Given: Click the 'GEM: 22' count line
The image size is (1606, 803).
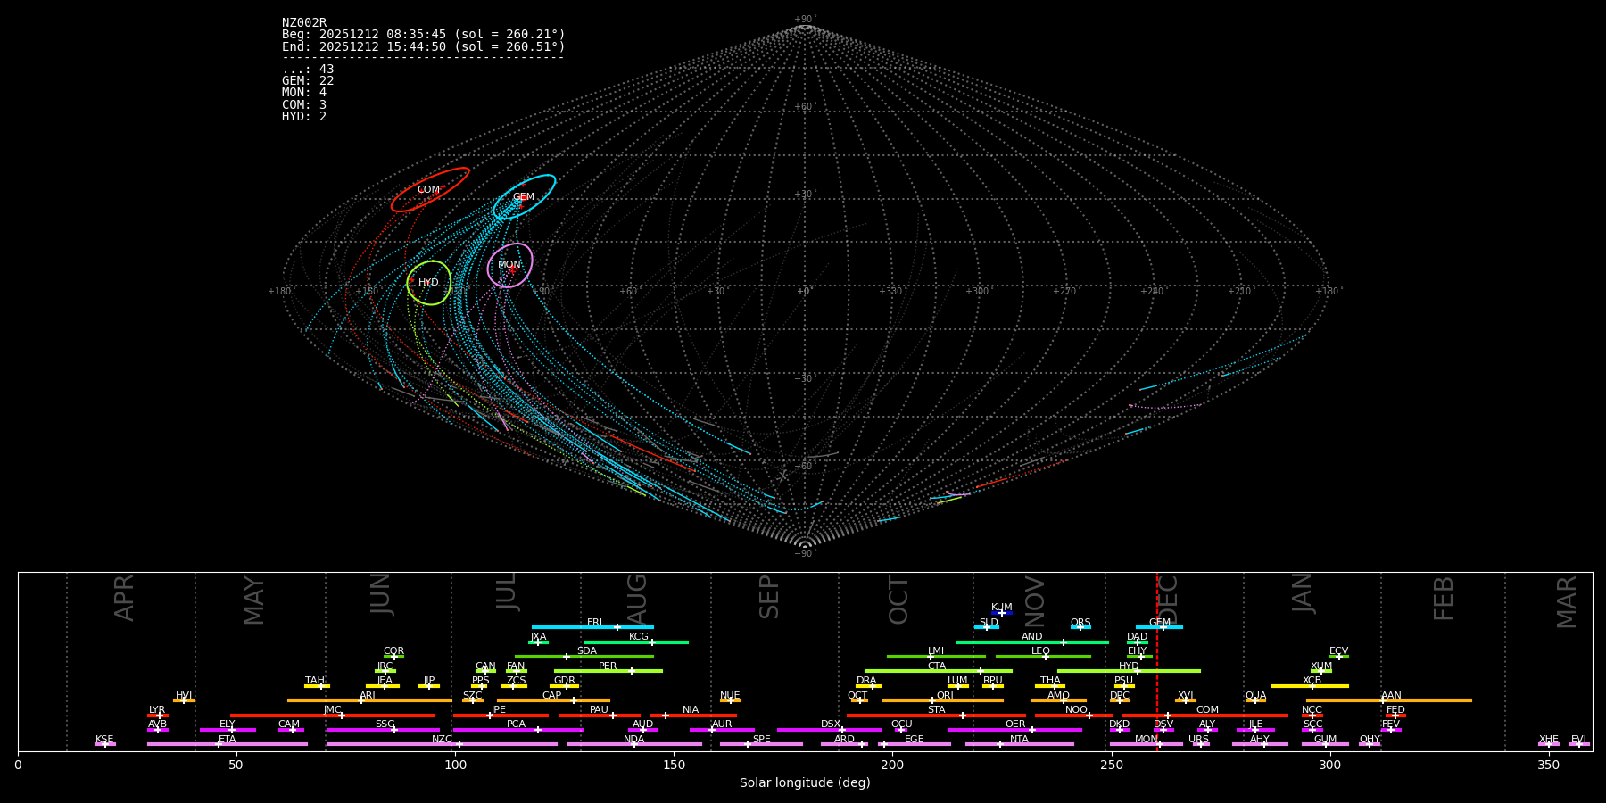Looking at the screenshot, I should pyautogui.click(x=308, y=81).
